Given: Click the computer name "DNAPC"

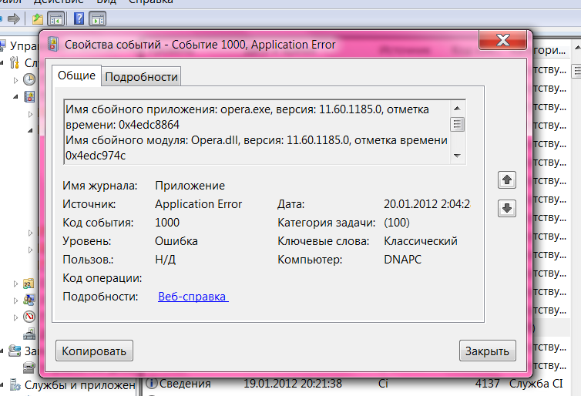Looking at the screenshot, I should pyautogui.click(x=402, y=260).
